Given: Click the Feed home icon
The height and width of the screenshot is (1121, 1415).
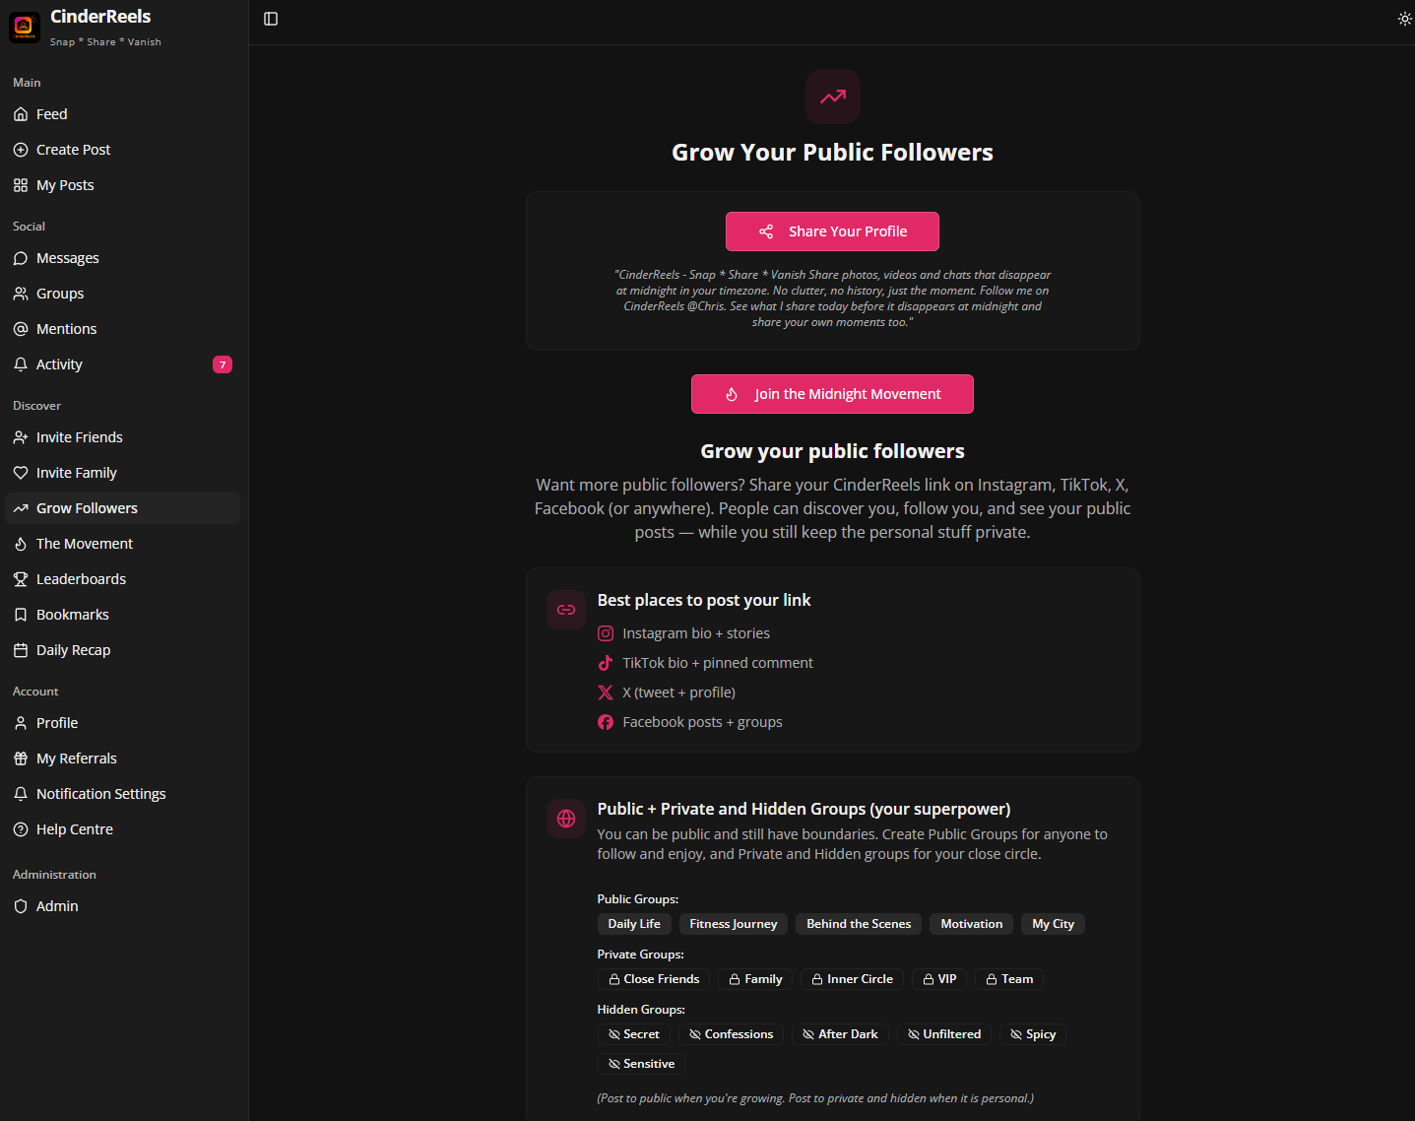Looking at the screenshot, I should (x=21, y=114).
